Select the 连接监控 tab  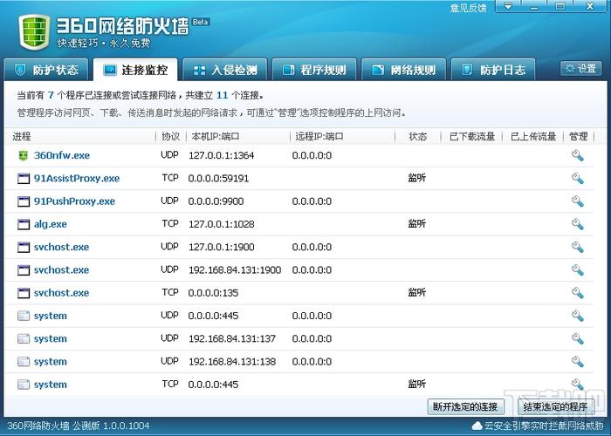(x=135, y=70)
